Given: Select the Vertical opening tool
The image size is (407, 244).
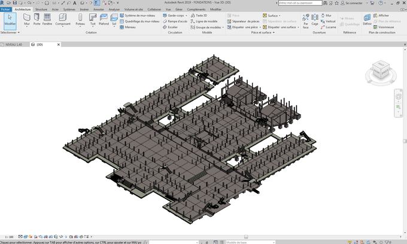Looking at the screenshot, I should click(x=328, y=22).
